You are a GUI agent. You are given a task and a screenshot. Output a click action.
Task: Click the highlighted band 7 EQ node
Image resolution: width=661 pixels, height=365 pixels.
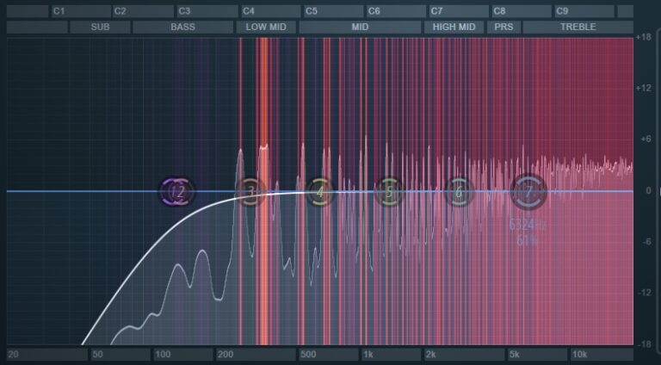(528, 191)
